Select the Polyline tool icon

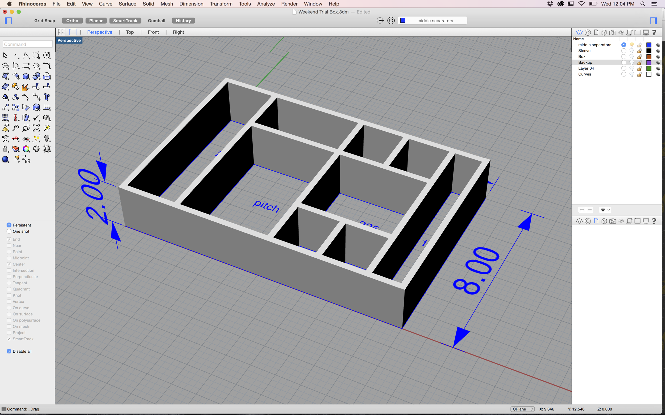click(26, 56)
